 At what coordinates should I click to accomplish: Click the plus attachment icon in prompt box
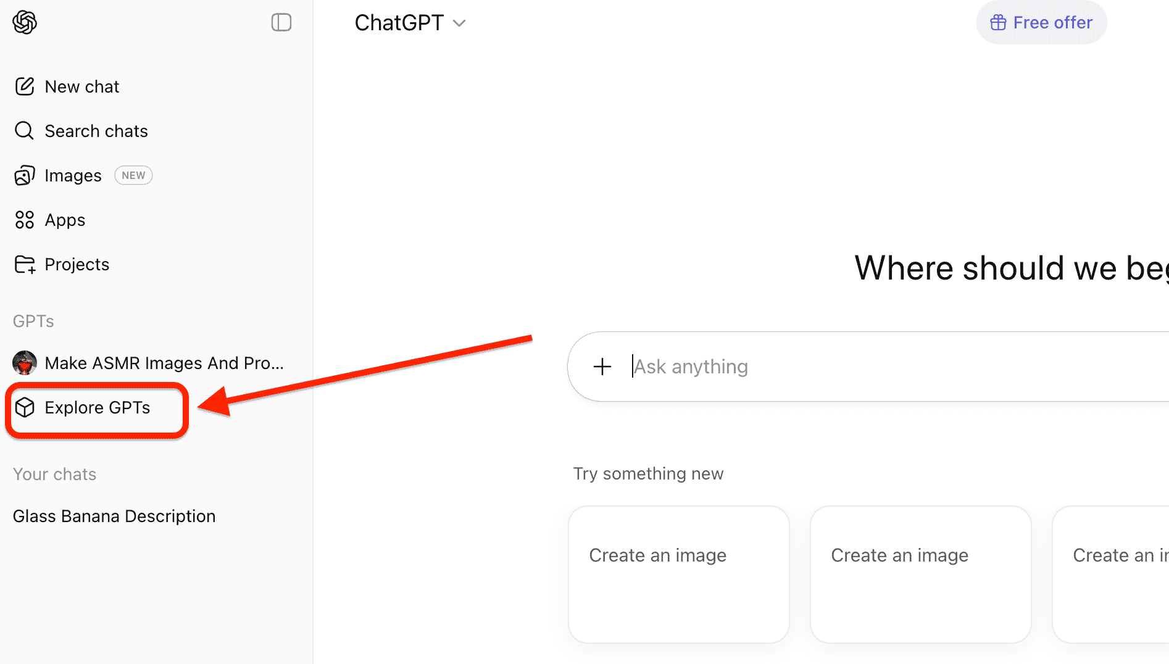pos(602,367)
